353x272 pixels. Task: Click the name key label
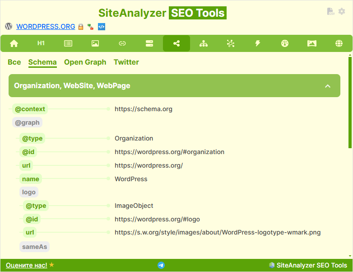[x=31, y=179]
